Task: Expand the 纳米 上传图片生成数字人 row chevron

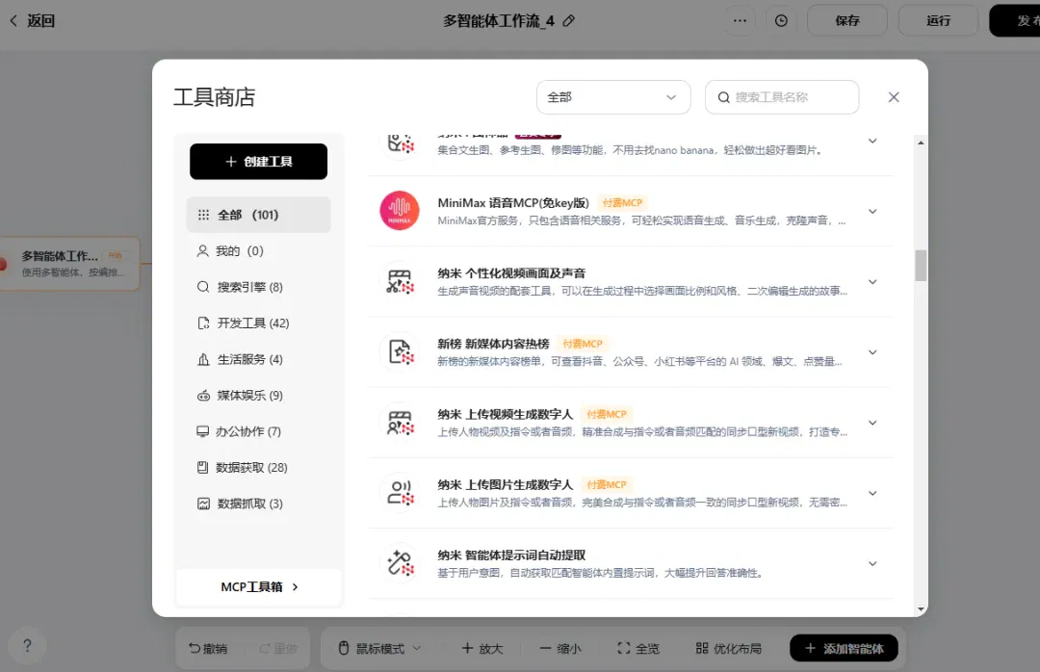Action: (x=872, y=493)
